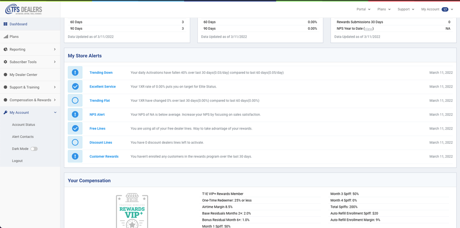Expand the Compensation & Rewards chevron

55,100
